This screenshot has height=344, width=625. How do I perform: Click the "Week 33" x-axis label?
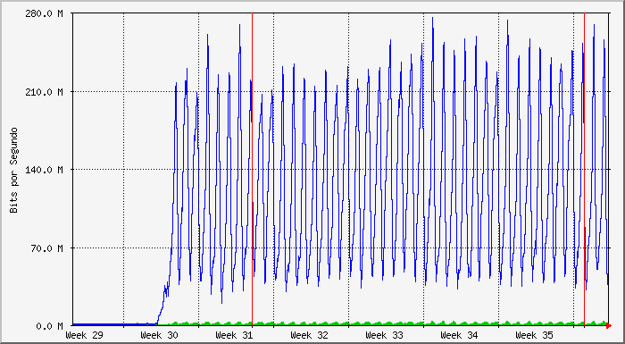coord(384,335)
